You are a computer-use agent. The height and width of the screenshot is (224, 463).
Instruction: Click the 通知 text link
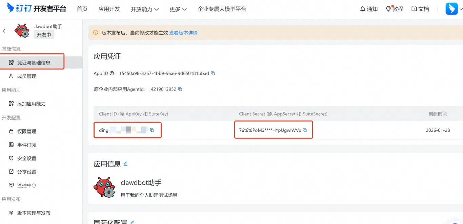pyautogui.click(x=372, y=9)
